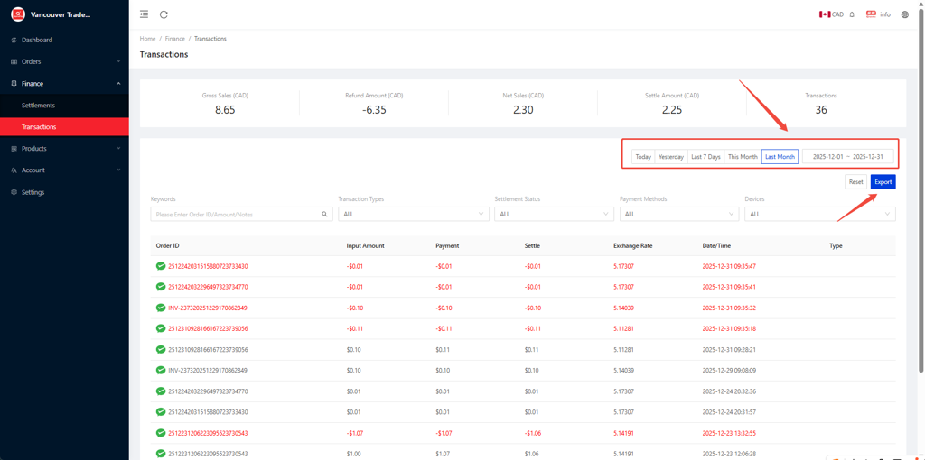925x460 pixels.
Task: Select the This Month filter
Action: pos(743,157)
